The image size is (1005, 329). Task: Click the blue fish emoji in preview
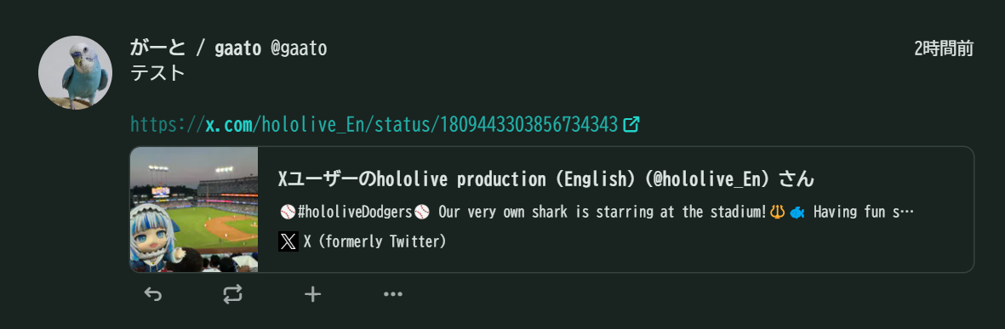[x=797, y=212]
